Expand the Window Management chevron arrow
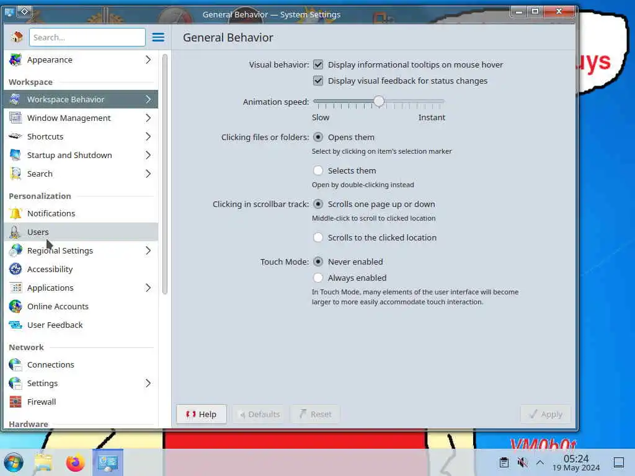The width and height of the screenshot is (635, 476). click(x=148, y=118)
